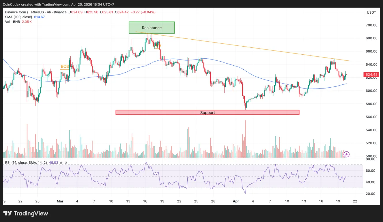This screenshot has width=383, height=222.
Task: Click the change value −0.27 (−0.04%)
Action: (143, 12)
